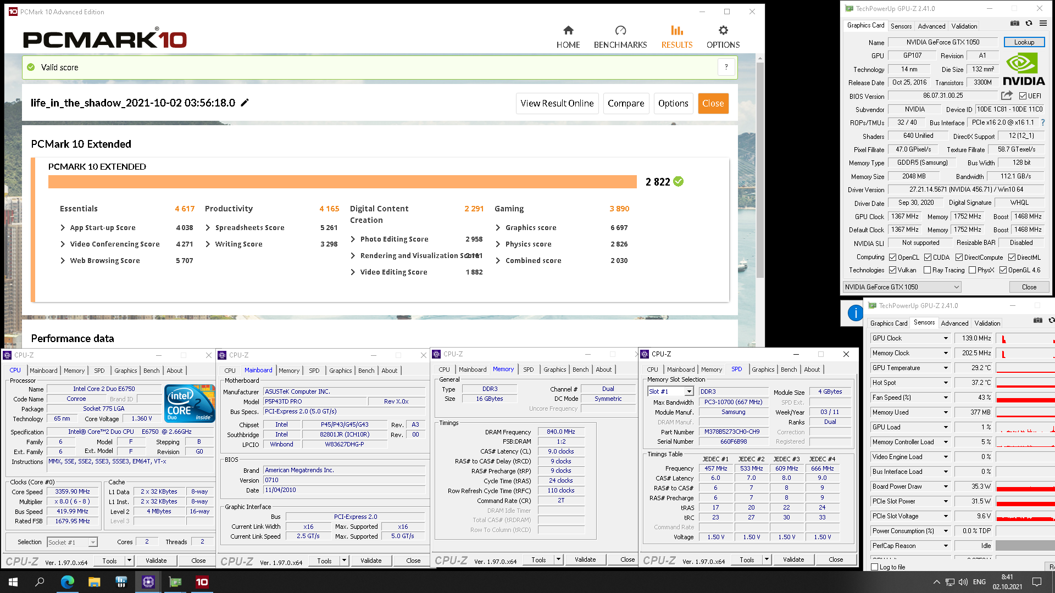Toggle the CUDA checkbox
Image resolution: width=1055 pixels, height=593 pixels.
pyautogui.click(x=928, y=258)
